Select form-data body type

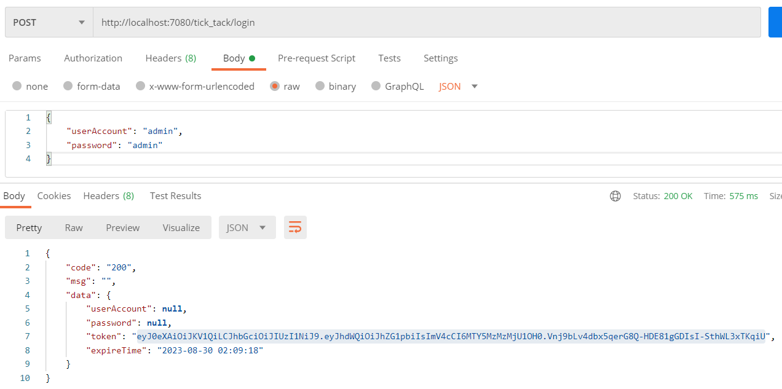point(92,87)
